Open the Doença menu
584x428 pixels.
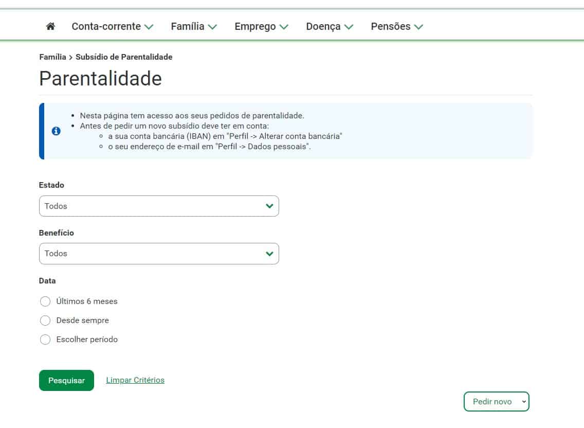323,26
